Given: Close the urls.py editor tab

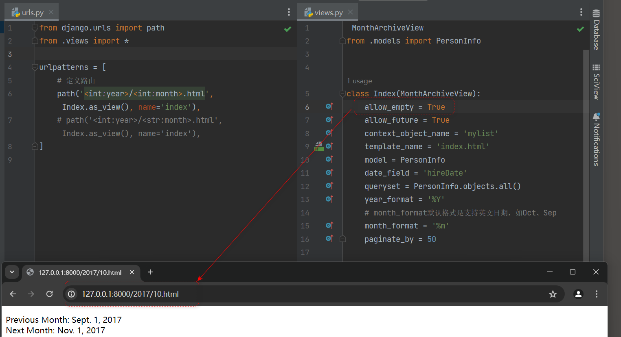Looking at the screenshot, I should (51, 12).
